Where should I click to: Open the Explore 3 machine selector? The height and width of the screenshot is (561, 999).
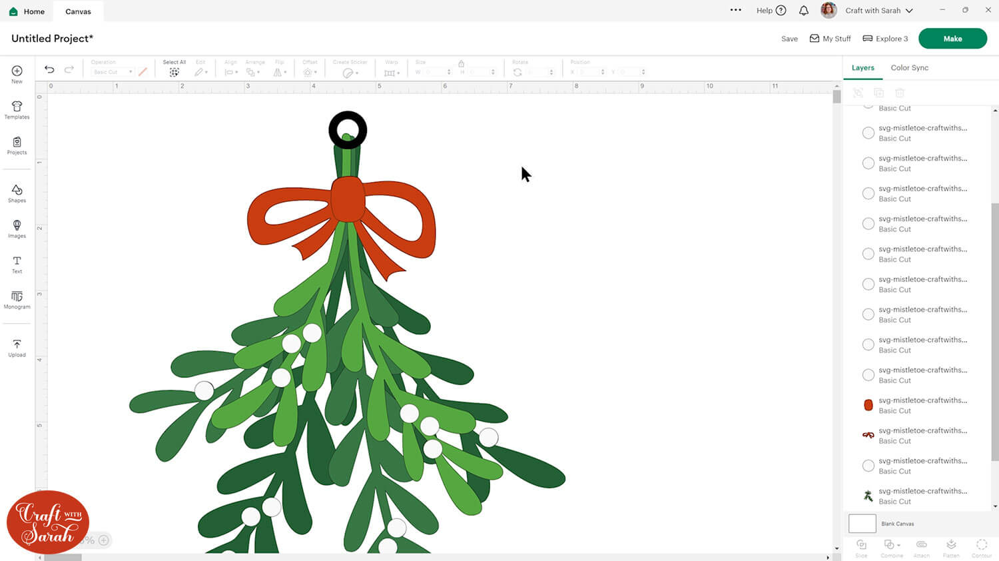pyautogui.click(x=885, y=39)
